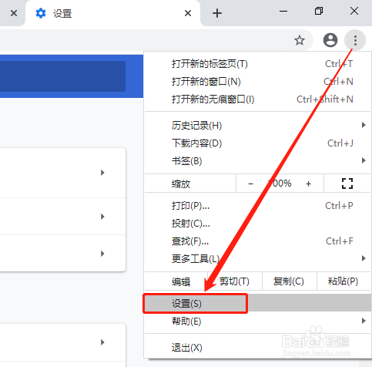Restore down the Chrome window

pyautogui.click(x=319, y=11)
